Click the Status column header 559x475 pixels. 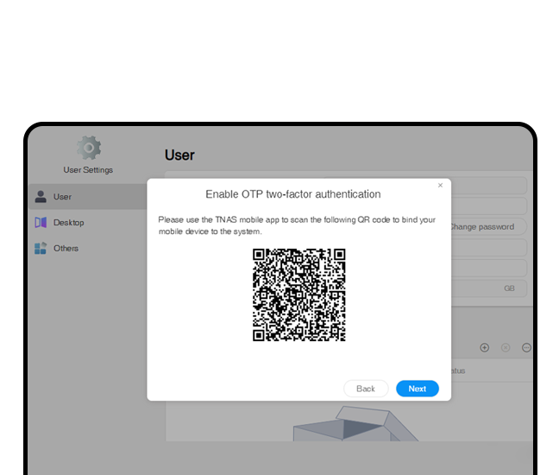click(x=457, y=370)
